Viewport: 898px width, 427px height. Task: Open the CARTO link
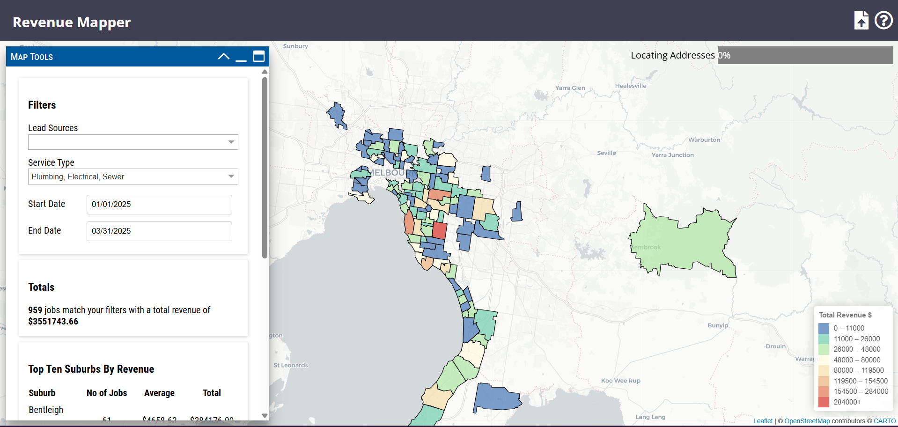click(884, 420)
